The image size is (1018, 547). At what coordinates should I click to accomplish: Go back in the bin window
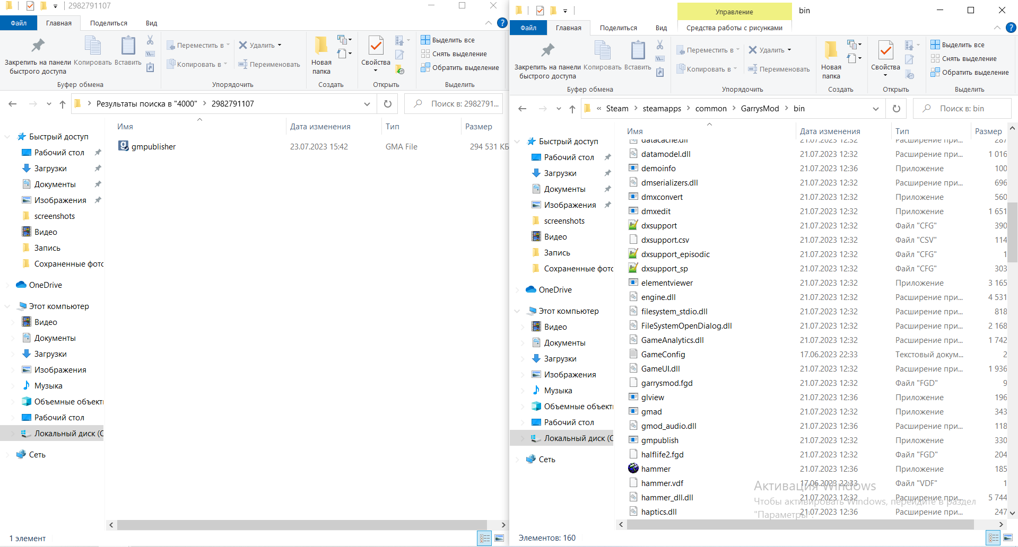[523, 109]
